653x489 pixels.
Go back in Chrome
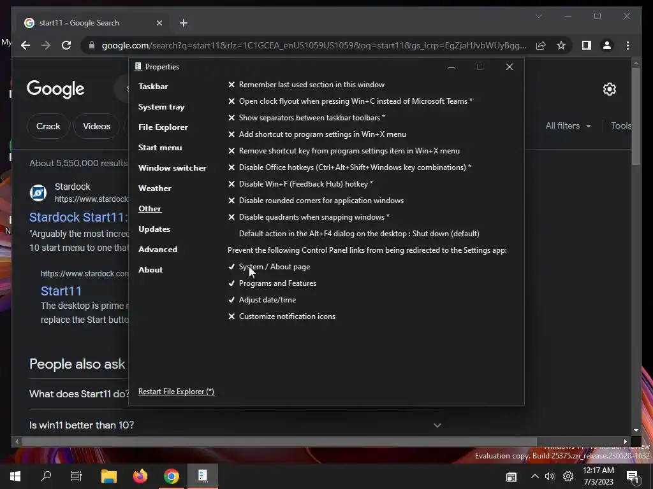(26, 45)
